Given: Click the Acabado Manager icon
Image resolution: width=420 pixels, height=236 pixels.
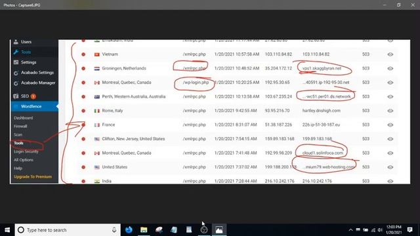Looking at the screenshot, I should (x=16, y=83).
